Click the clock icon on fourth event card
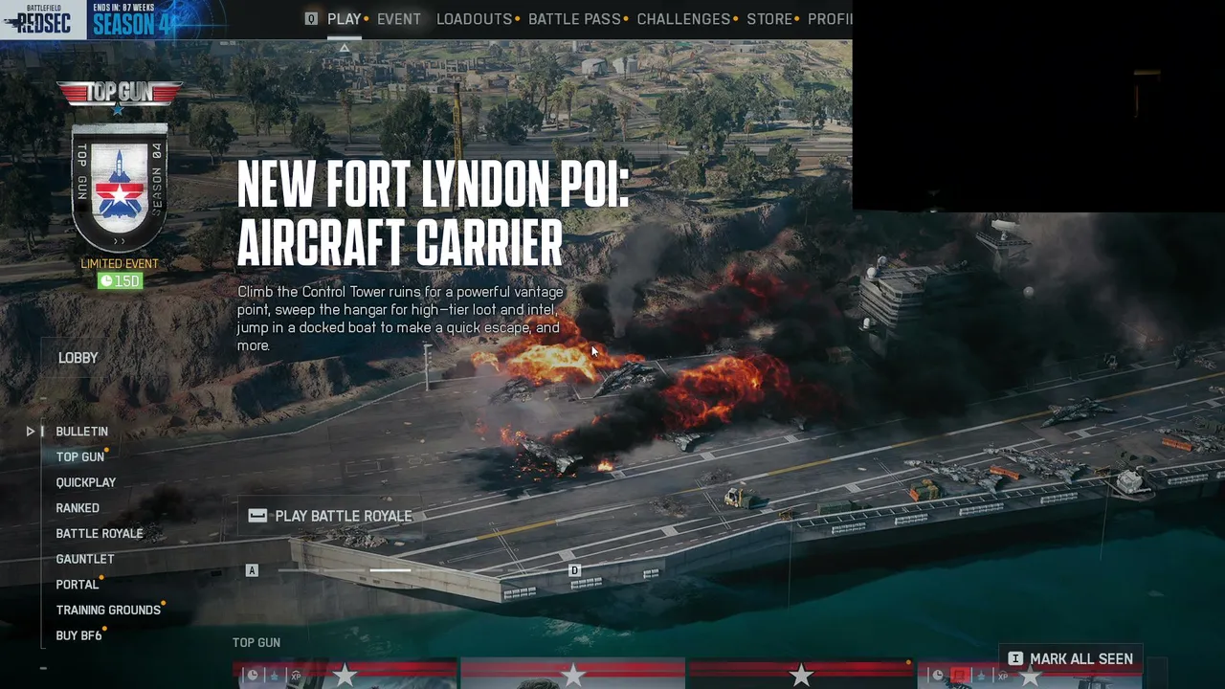This screenshot has width=1225, height=689. coord(938,676)
